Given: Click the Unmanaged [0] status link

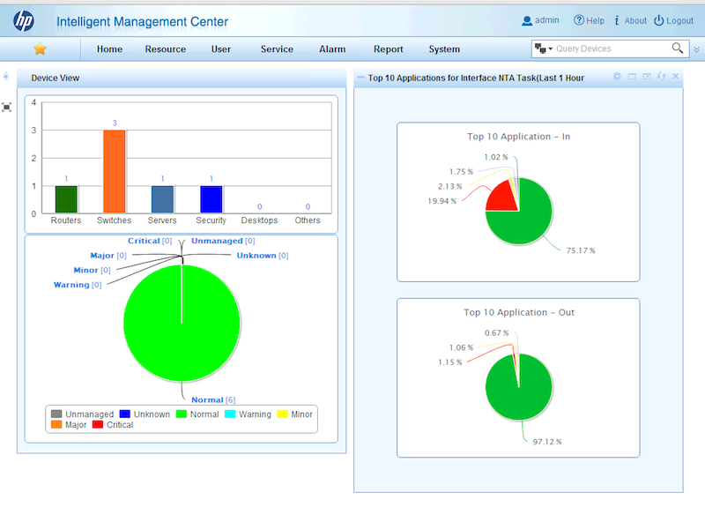Looking at the screenshot, I should (223, 241).
